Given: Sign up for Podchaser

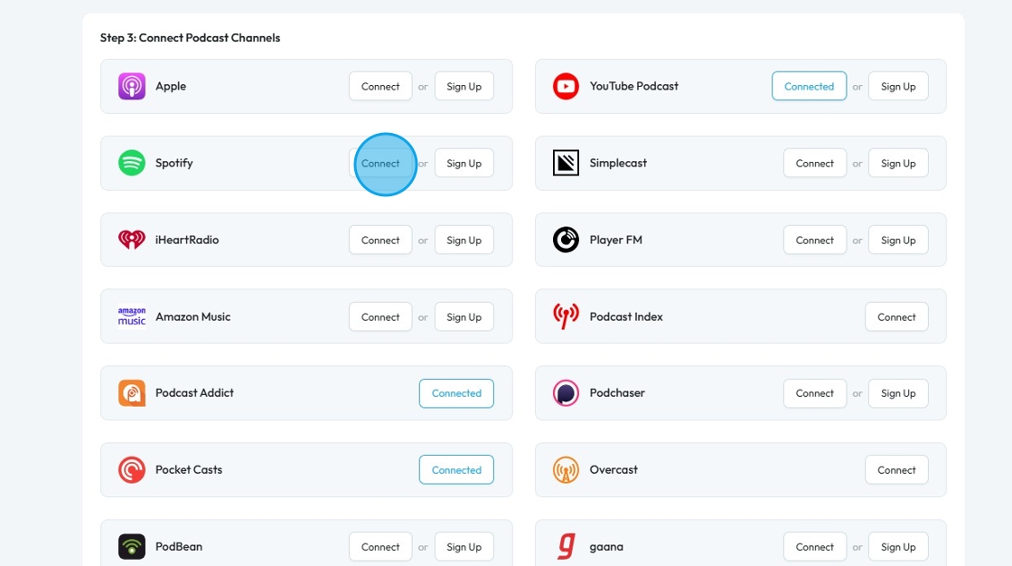Looking at the screenshot, I should pos(898,393).
